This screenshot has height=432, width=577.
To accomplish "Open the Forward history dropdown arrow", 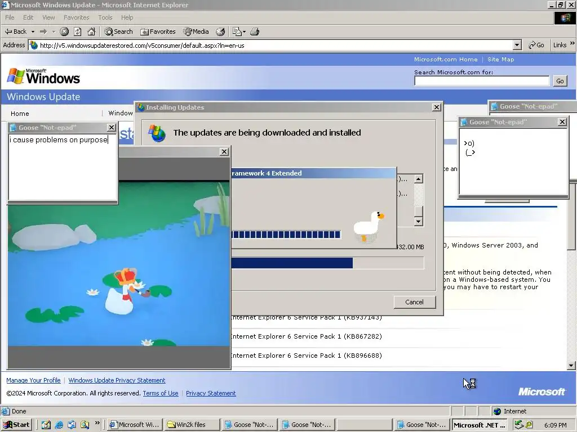I will click(x=54, y=31).
